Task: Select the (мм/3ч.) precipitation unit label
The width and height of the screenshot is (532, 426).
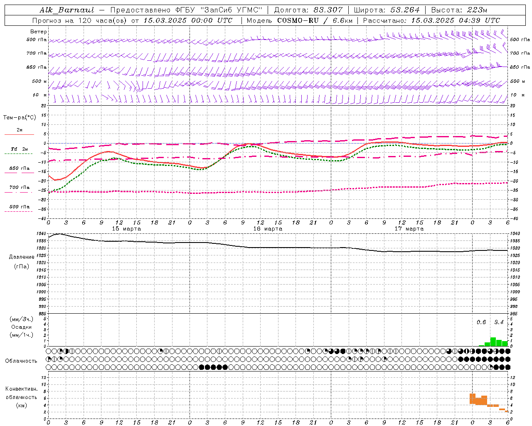Action: [x=22, y=319]
